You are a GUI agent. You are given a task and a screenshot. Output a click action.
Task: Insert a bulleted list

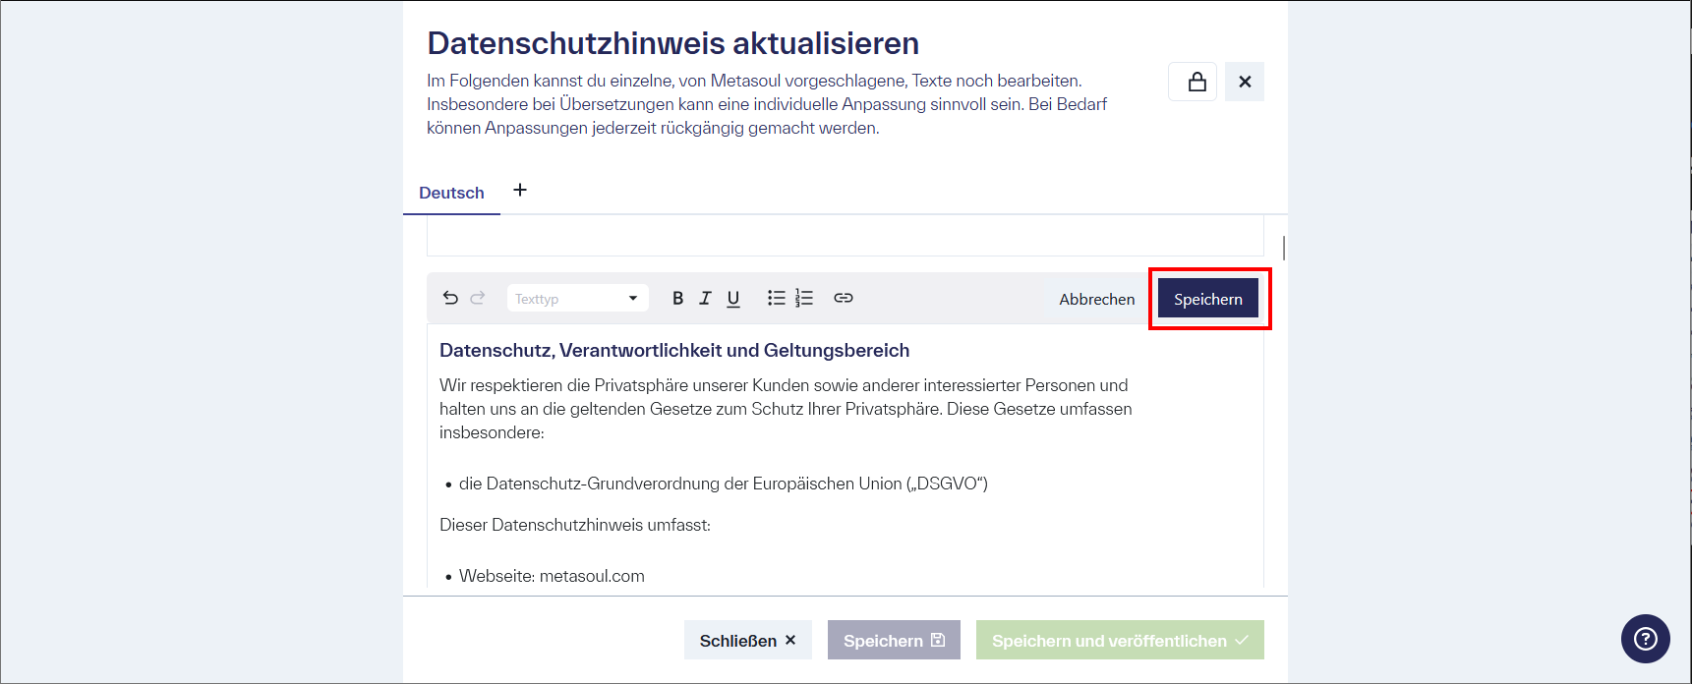point(777,298)
